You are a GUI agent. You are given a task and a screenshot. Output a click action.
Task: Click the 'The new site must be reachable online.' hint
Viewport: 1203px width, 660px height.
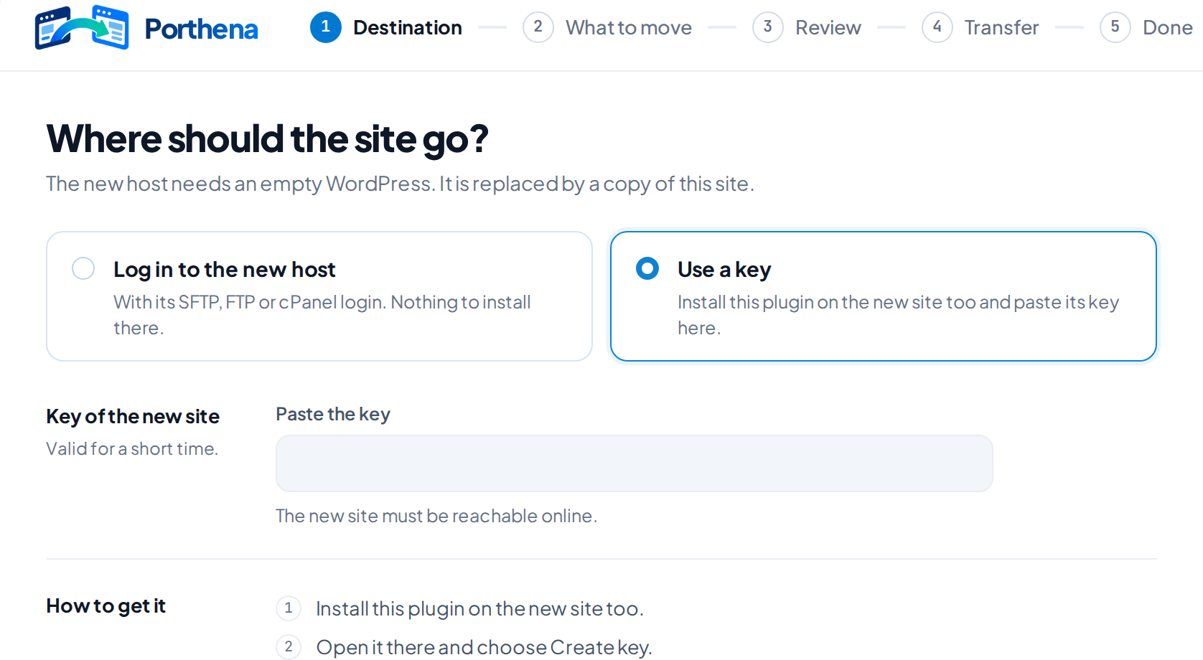tap(436, 516)
